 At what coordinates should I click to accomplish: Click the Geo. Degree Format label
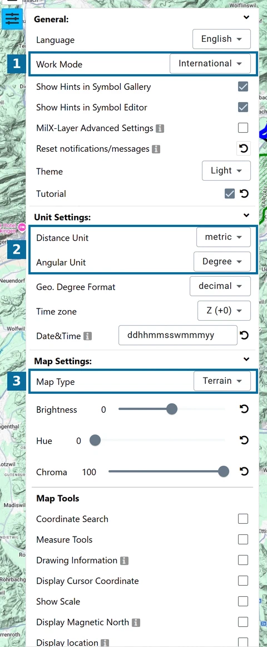point(76,287)
